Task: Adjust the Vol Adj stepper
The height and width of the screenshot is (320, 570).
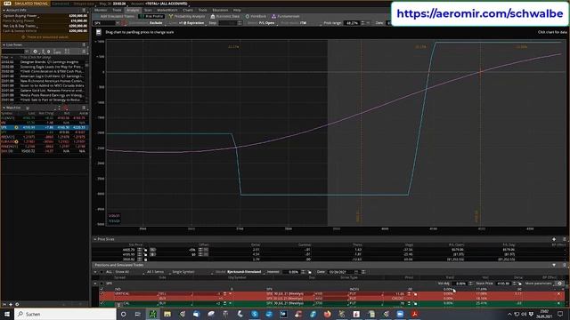Action: [470, 284]
